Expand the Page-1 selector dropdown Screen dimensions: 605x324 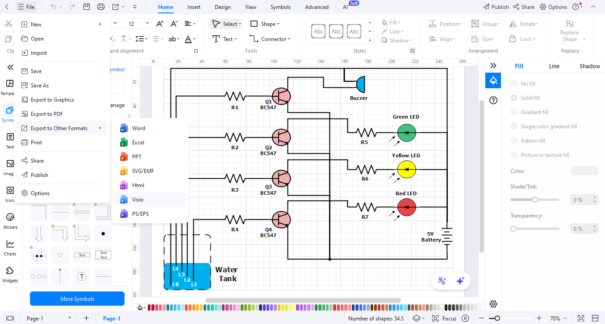coord(70,318)
